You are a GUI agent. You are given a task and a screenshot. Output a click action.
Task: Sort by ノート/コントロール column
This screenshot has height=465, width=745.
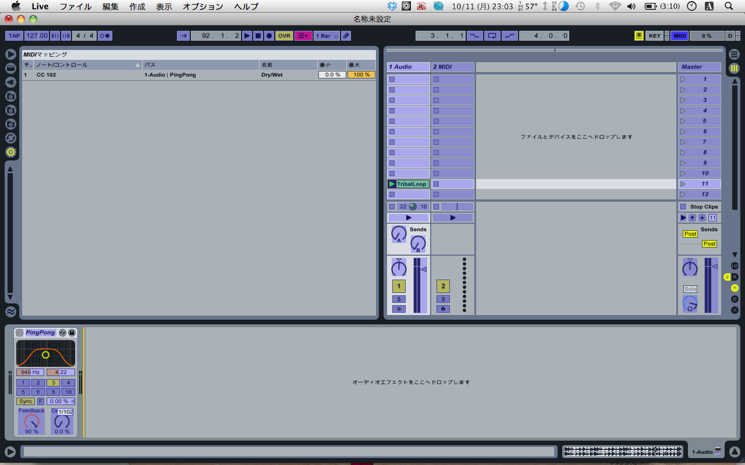click(x=88, y=65)
